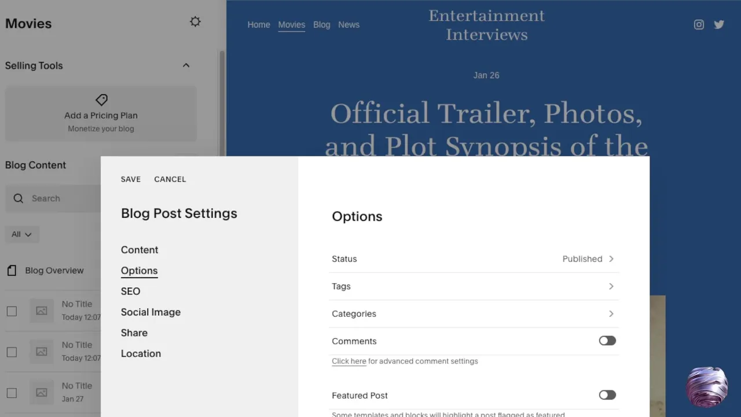This screenshot has width=741, height=417.
Task: Expand the Status Published row
Action: tap(611, 259)
